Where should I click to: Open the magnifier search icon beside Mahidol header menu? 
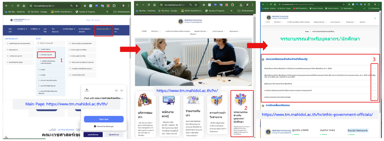pos(375,18)
